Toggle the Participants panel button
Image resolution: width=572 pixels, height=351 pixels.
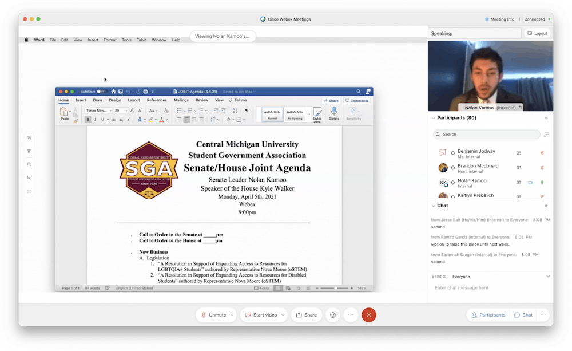pyautogui.click(x=488, y=315)
